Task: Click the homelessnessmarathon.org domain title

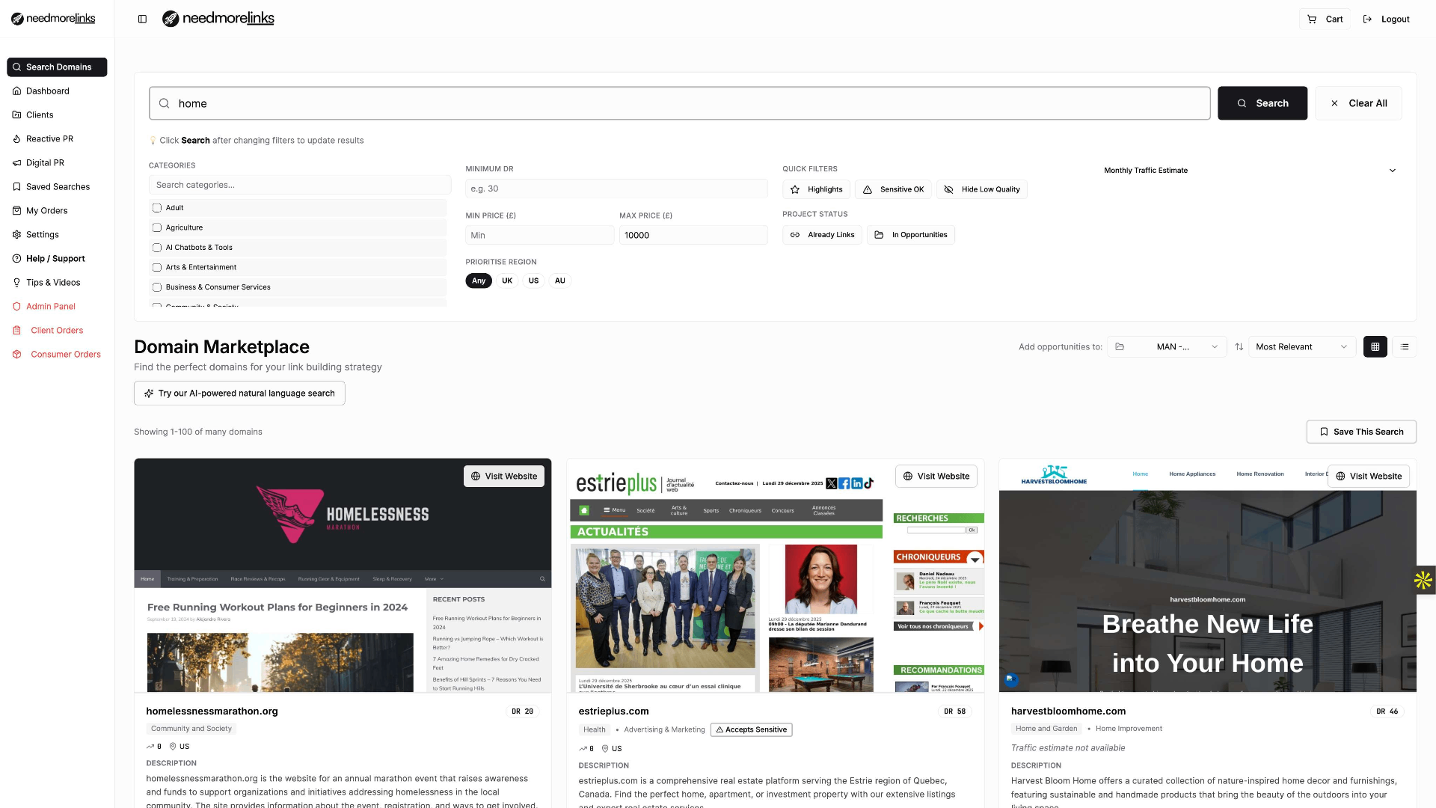Action: point(212,711)
